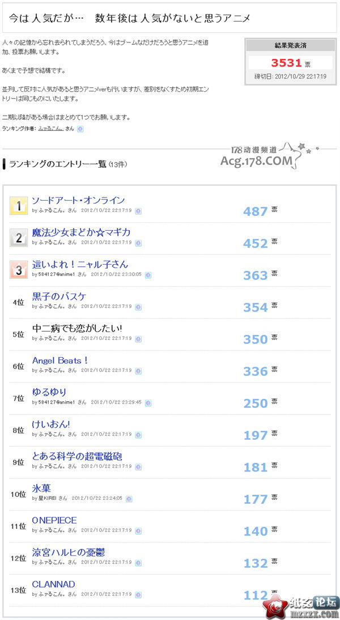Open the 涼宮ハルヒの憂鬱 entry

69,553
